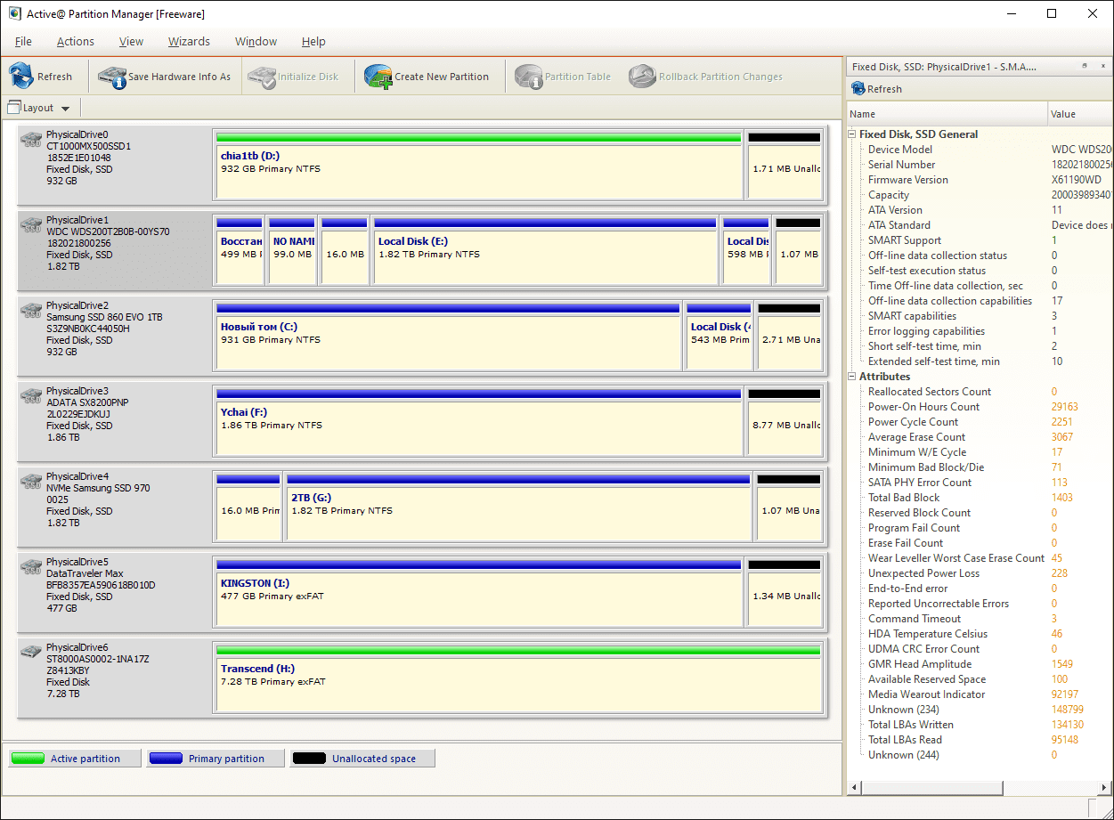Select the KINGSTON (I:) partition
The width and height of the screenshot is (1114, 820).
click(x=478, y=592)
